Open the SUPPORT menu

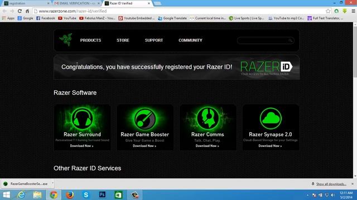pyautogui.click(x=154, y=41)
